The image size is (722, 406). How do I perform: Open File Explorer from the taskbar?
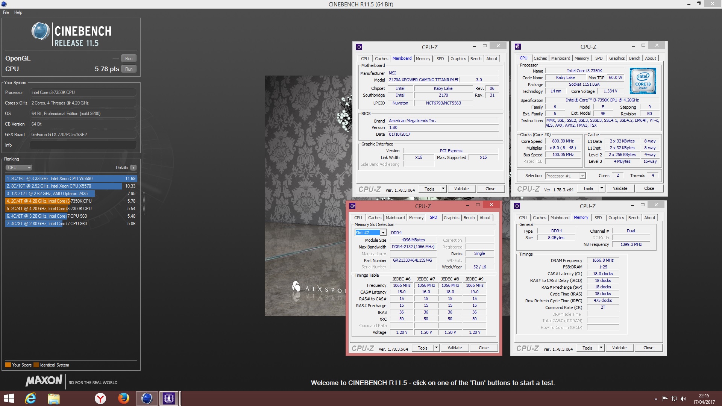click(x=54, y=398)
